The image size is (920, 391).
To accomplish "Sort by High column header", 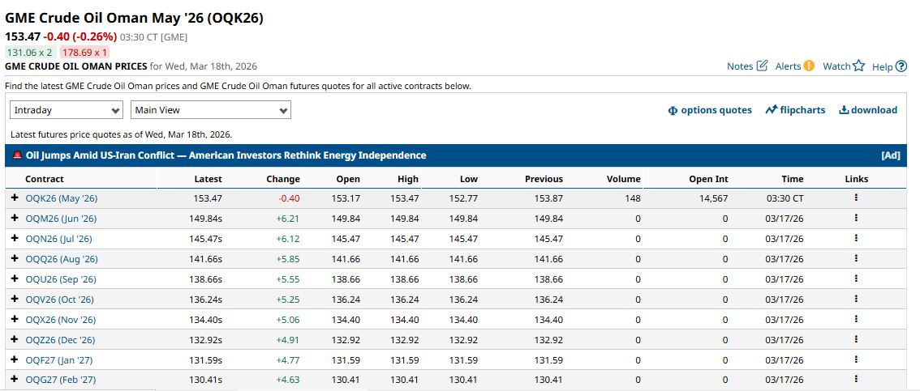I will [408, 179].
